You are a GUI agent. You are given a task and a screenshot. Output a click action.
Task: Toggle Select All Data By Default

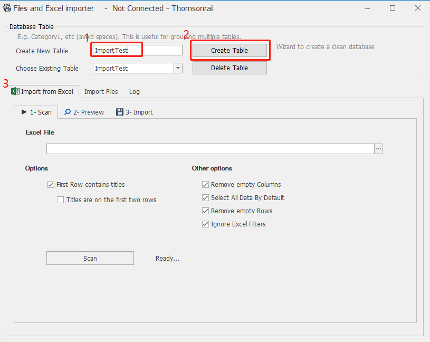pos(206,198)
